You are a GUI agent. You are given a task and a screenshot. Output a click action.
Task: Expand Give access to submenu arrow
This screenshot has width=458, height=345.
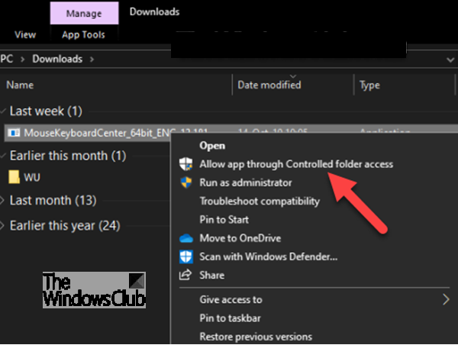(x=446, y=300)
